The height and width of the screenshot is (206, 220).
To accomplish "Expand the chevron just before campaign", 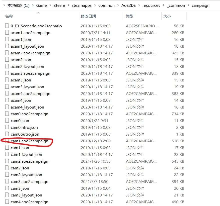I will (188, 5).
